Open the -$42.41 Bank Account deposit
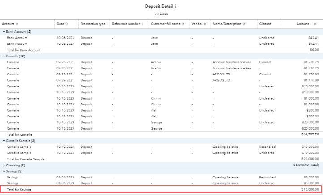The width and height of the screenshot is (323, 195). tap(313, 43)
